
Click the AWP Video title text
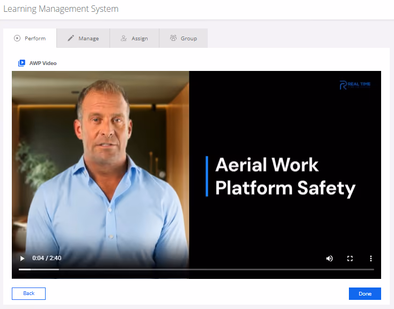click(x=43, y=63)
